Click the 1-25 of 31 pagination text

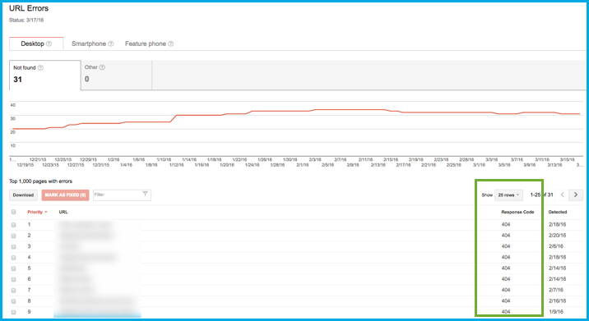pyautogui.click(x=541, y=195)
